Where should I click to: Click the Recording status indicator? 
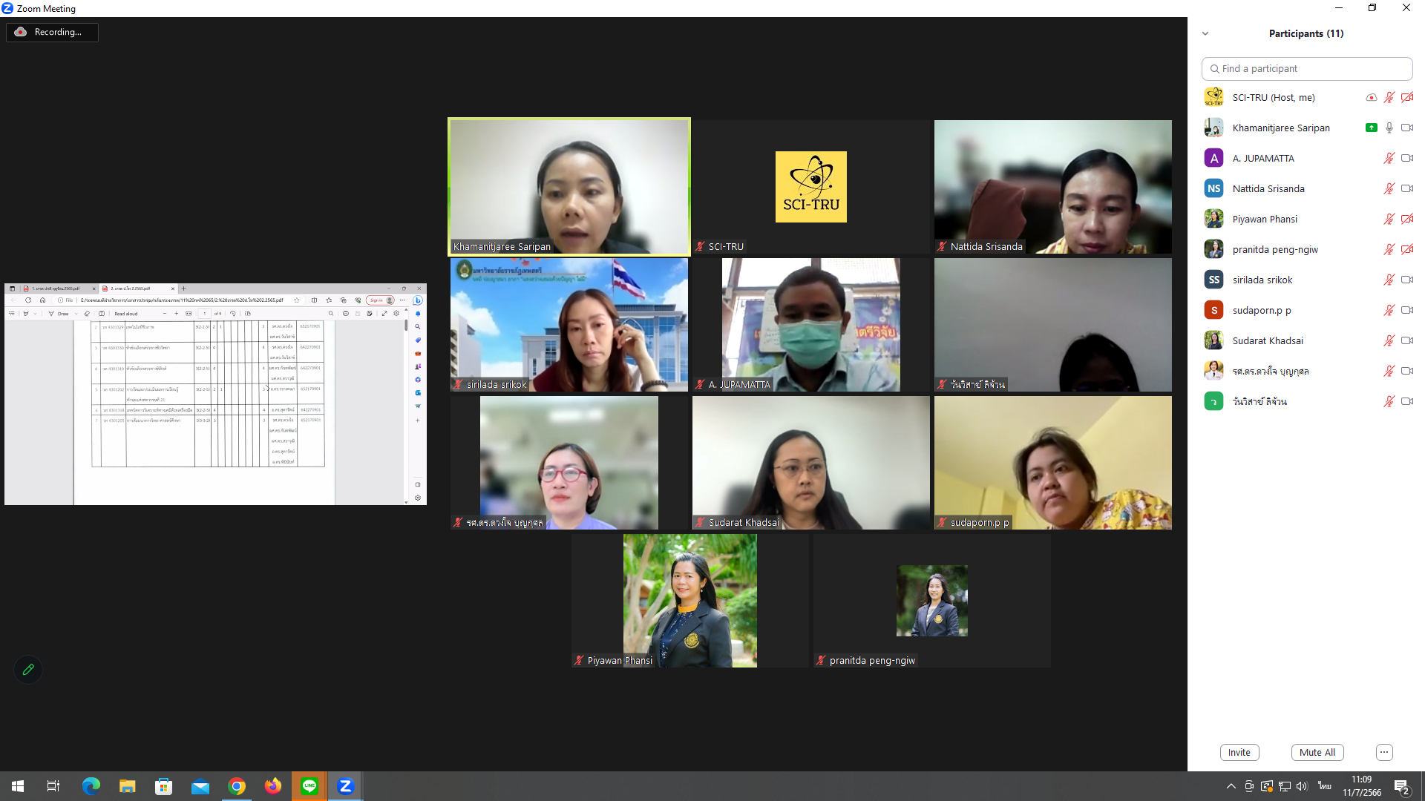[x=52, y=32]
